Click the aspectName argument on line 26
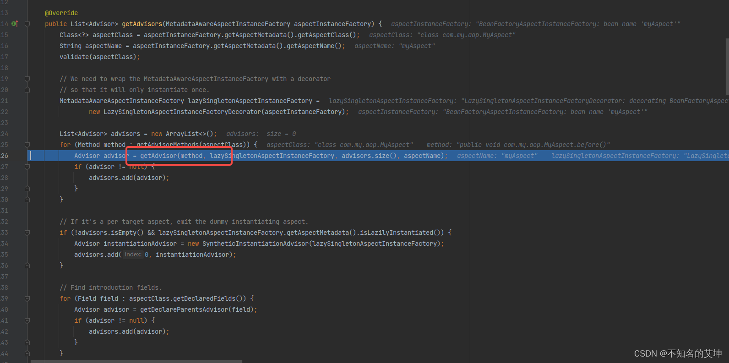729x363 pixels. (x=422, y=156)
